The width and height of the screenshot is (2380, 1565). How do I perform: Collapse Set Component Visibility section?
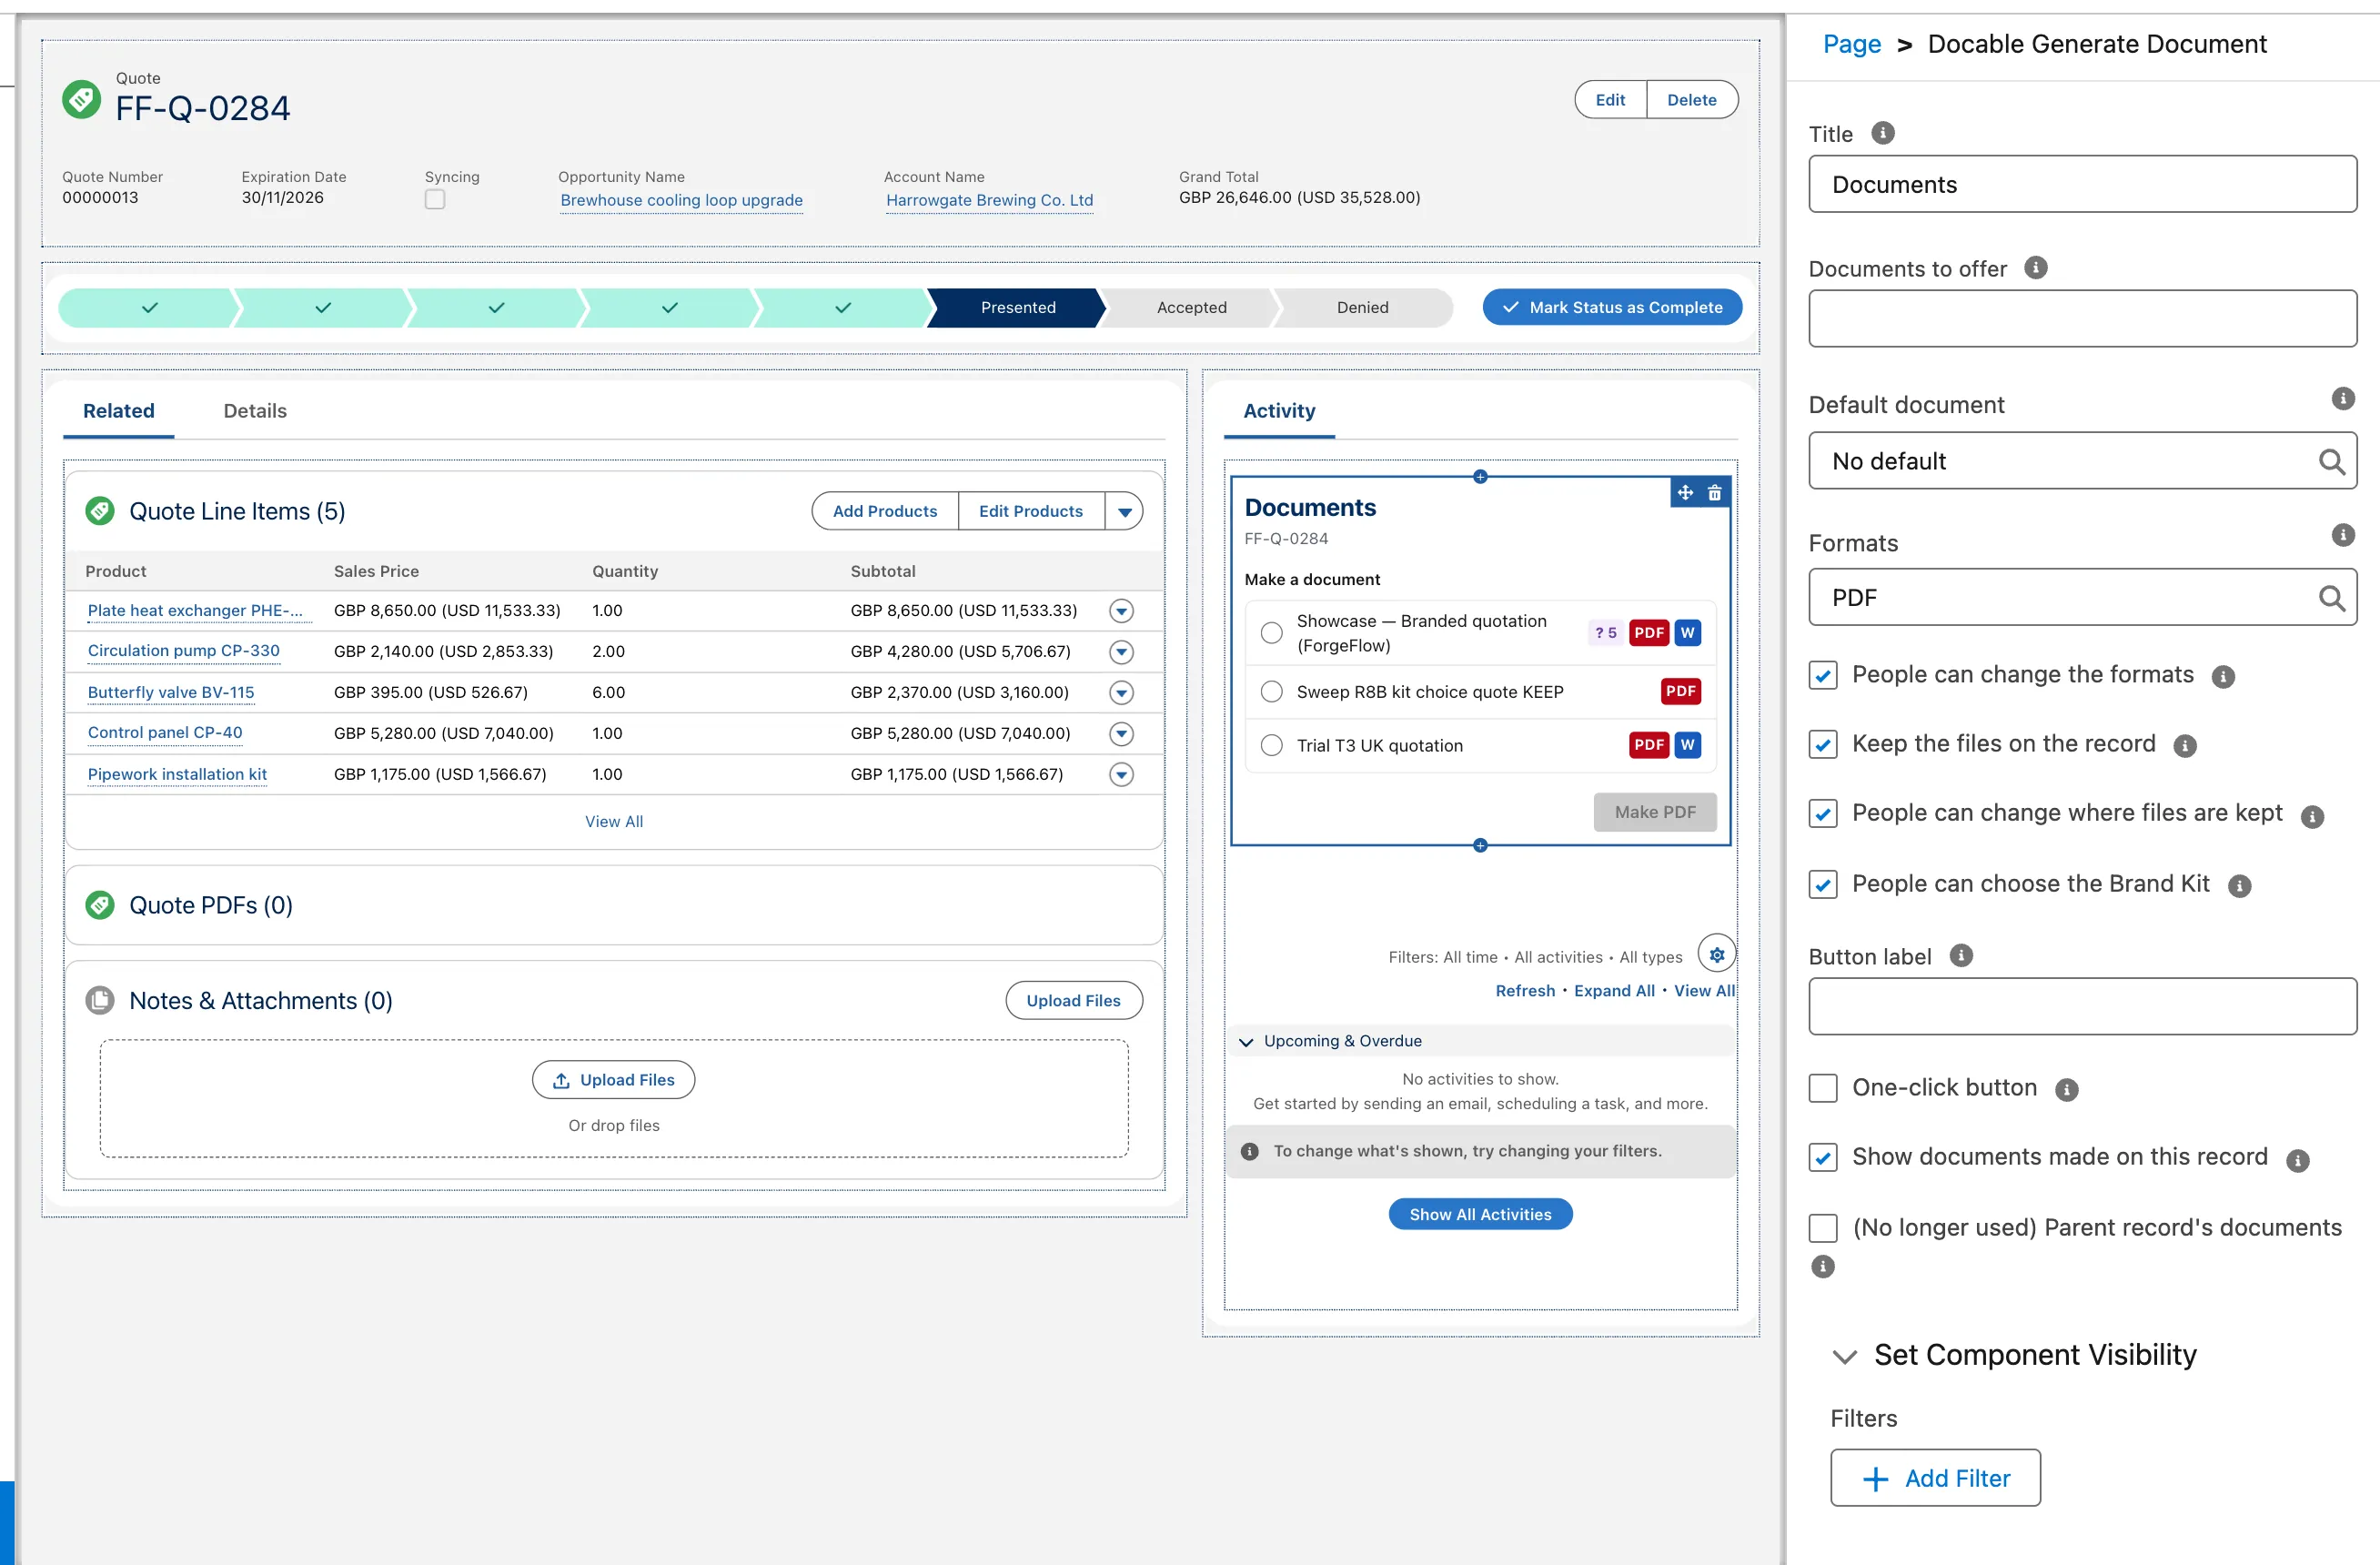[x=1844, y=1357]
